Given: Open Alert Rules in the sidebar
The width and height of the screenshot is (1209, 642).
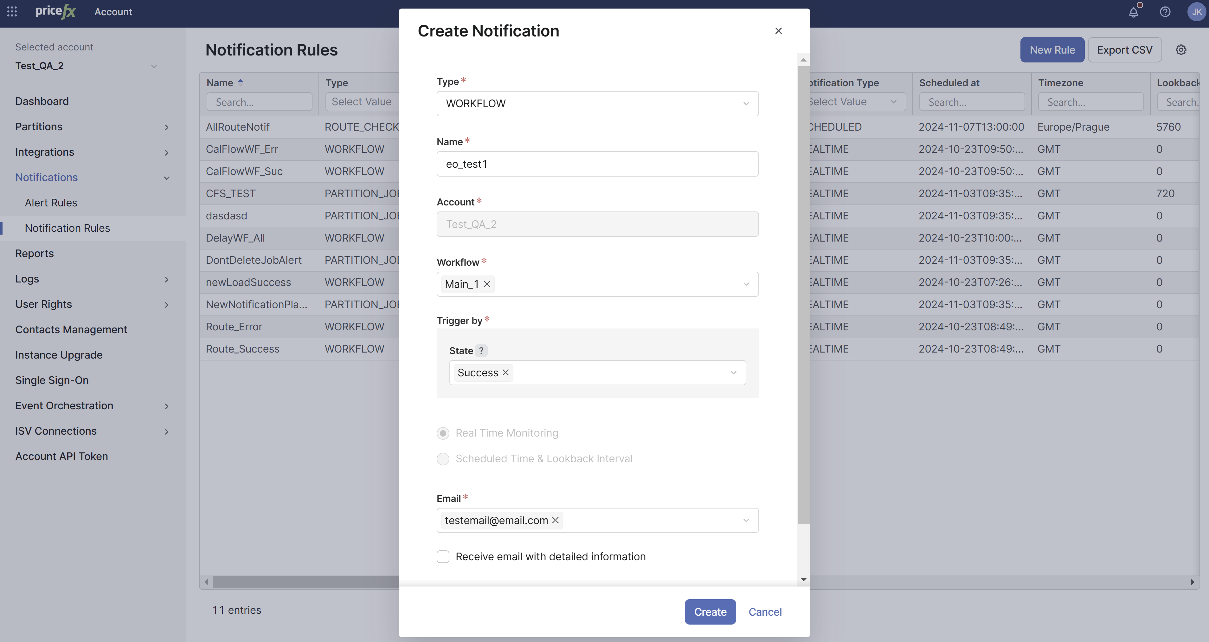Looking at the screenshot, I should [x=51, y=203].
